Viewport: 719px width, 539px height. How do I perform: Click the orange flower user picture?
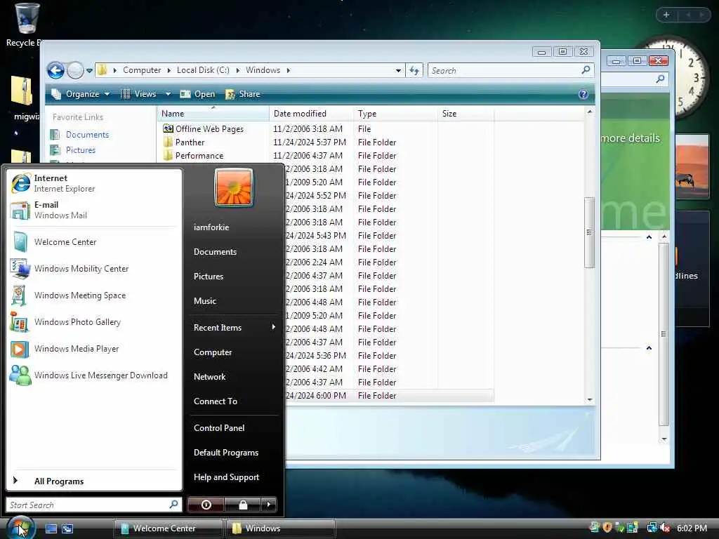click(233, 187)
